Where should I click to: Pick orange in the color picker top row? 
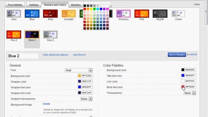click(88, 9)
